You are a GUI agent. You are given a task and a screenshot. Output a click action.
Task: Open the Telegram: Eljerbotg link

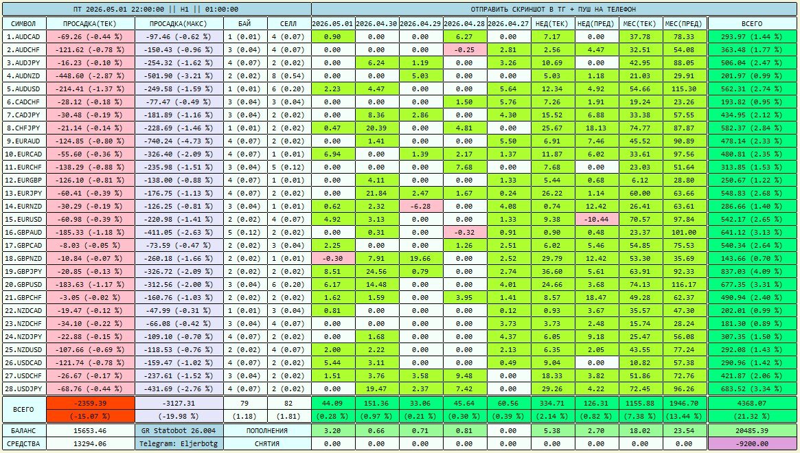pyautogui.click(x=179, y=444)
